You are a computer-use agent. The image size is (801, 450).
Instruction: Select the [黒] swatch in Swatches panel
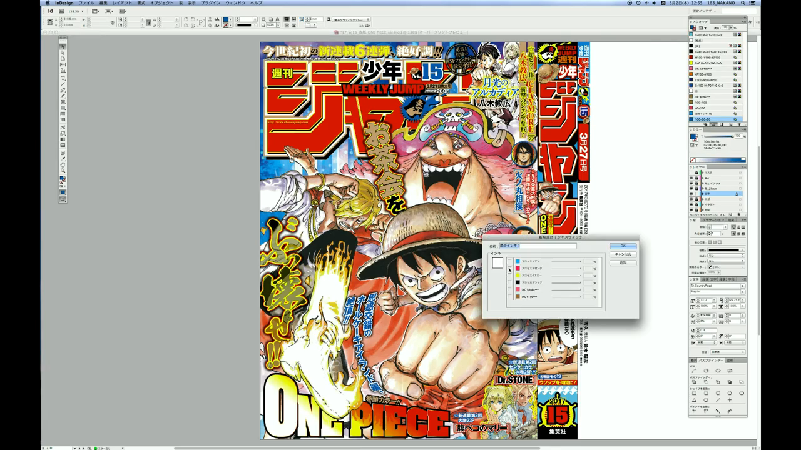pos(717,46)
